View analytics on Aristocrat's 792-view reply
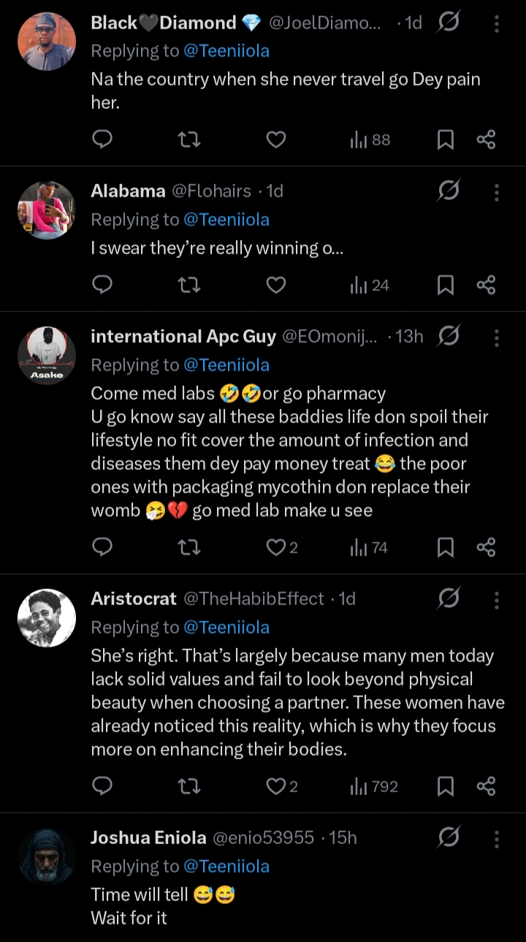 click(373, 786)
